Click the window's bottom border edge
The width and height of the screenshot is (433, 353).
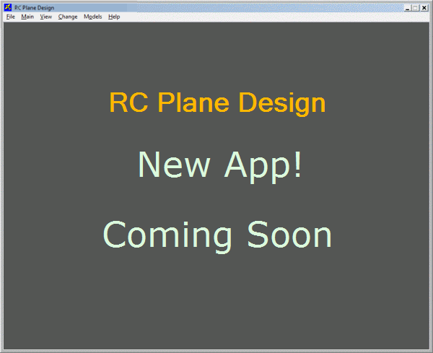(216, 351)
